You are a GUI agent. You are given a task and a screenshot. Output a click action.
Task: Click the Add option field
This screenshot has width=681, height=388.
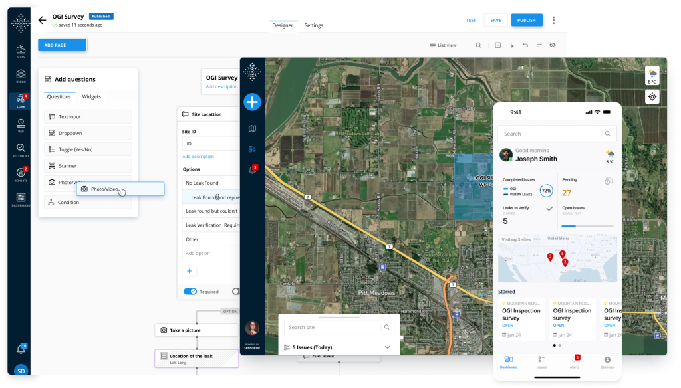(211, 253)
